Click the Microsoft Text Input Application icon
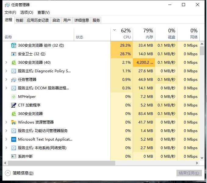The image size is (207, 183). click(x=14, y=139)
